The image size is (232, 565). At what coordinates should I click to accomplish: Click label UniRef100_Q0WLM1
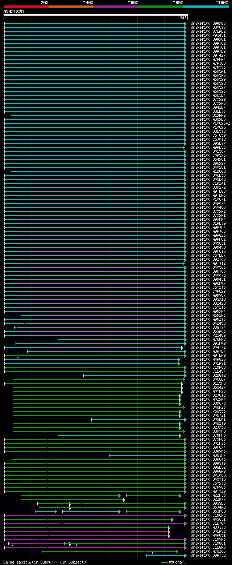coord(208,420)
